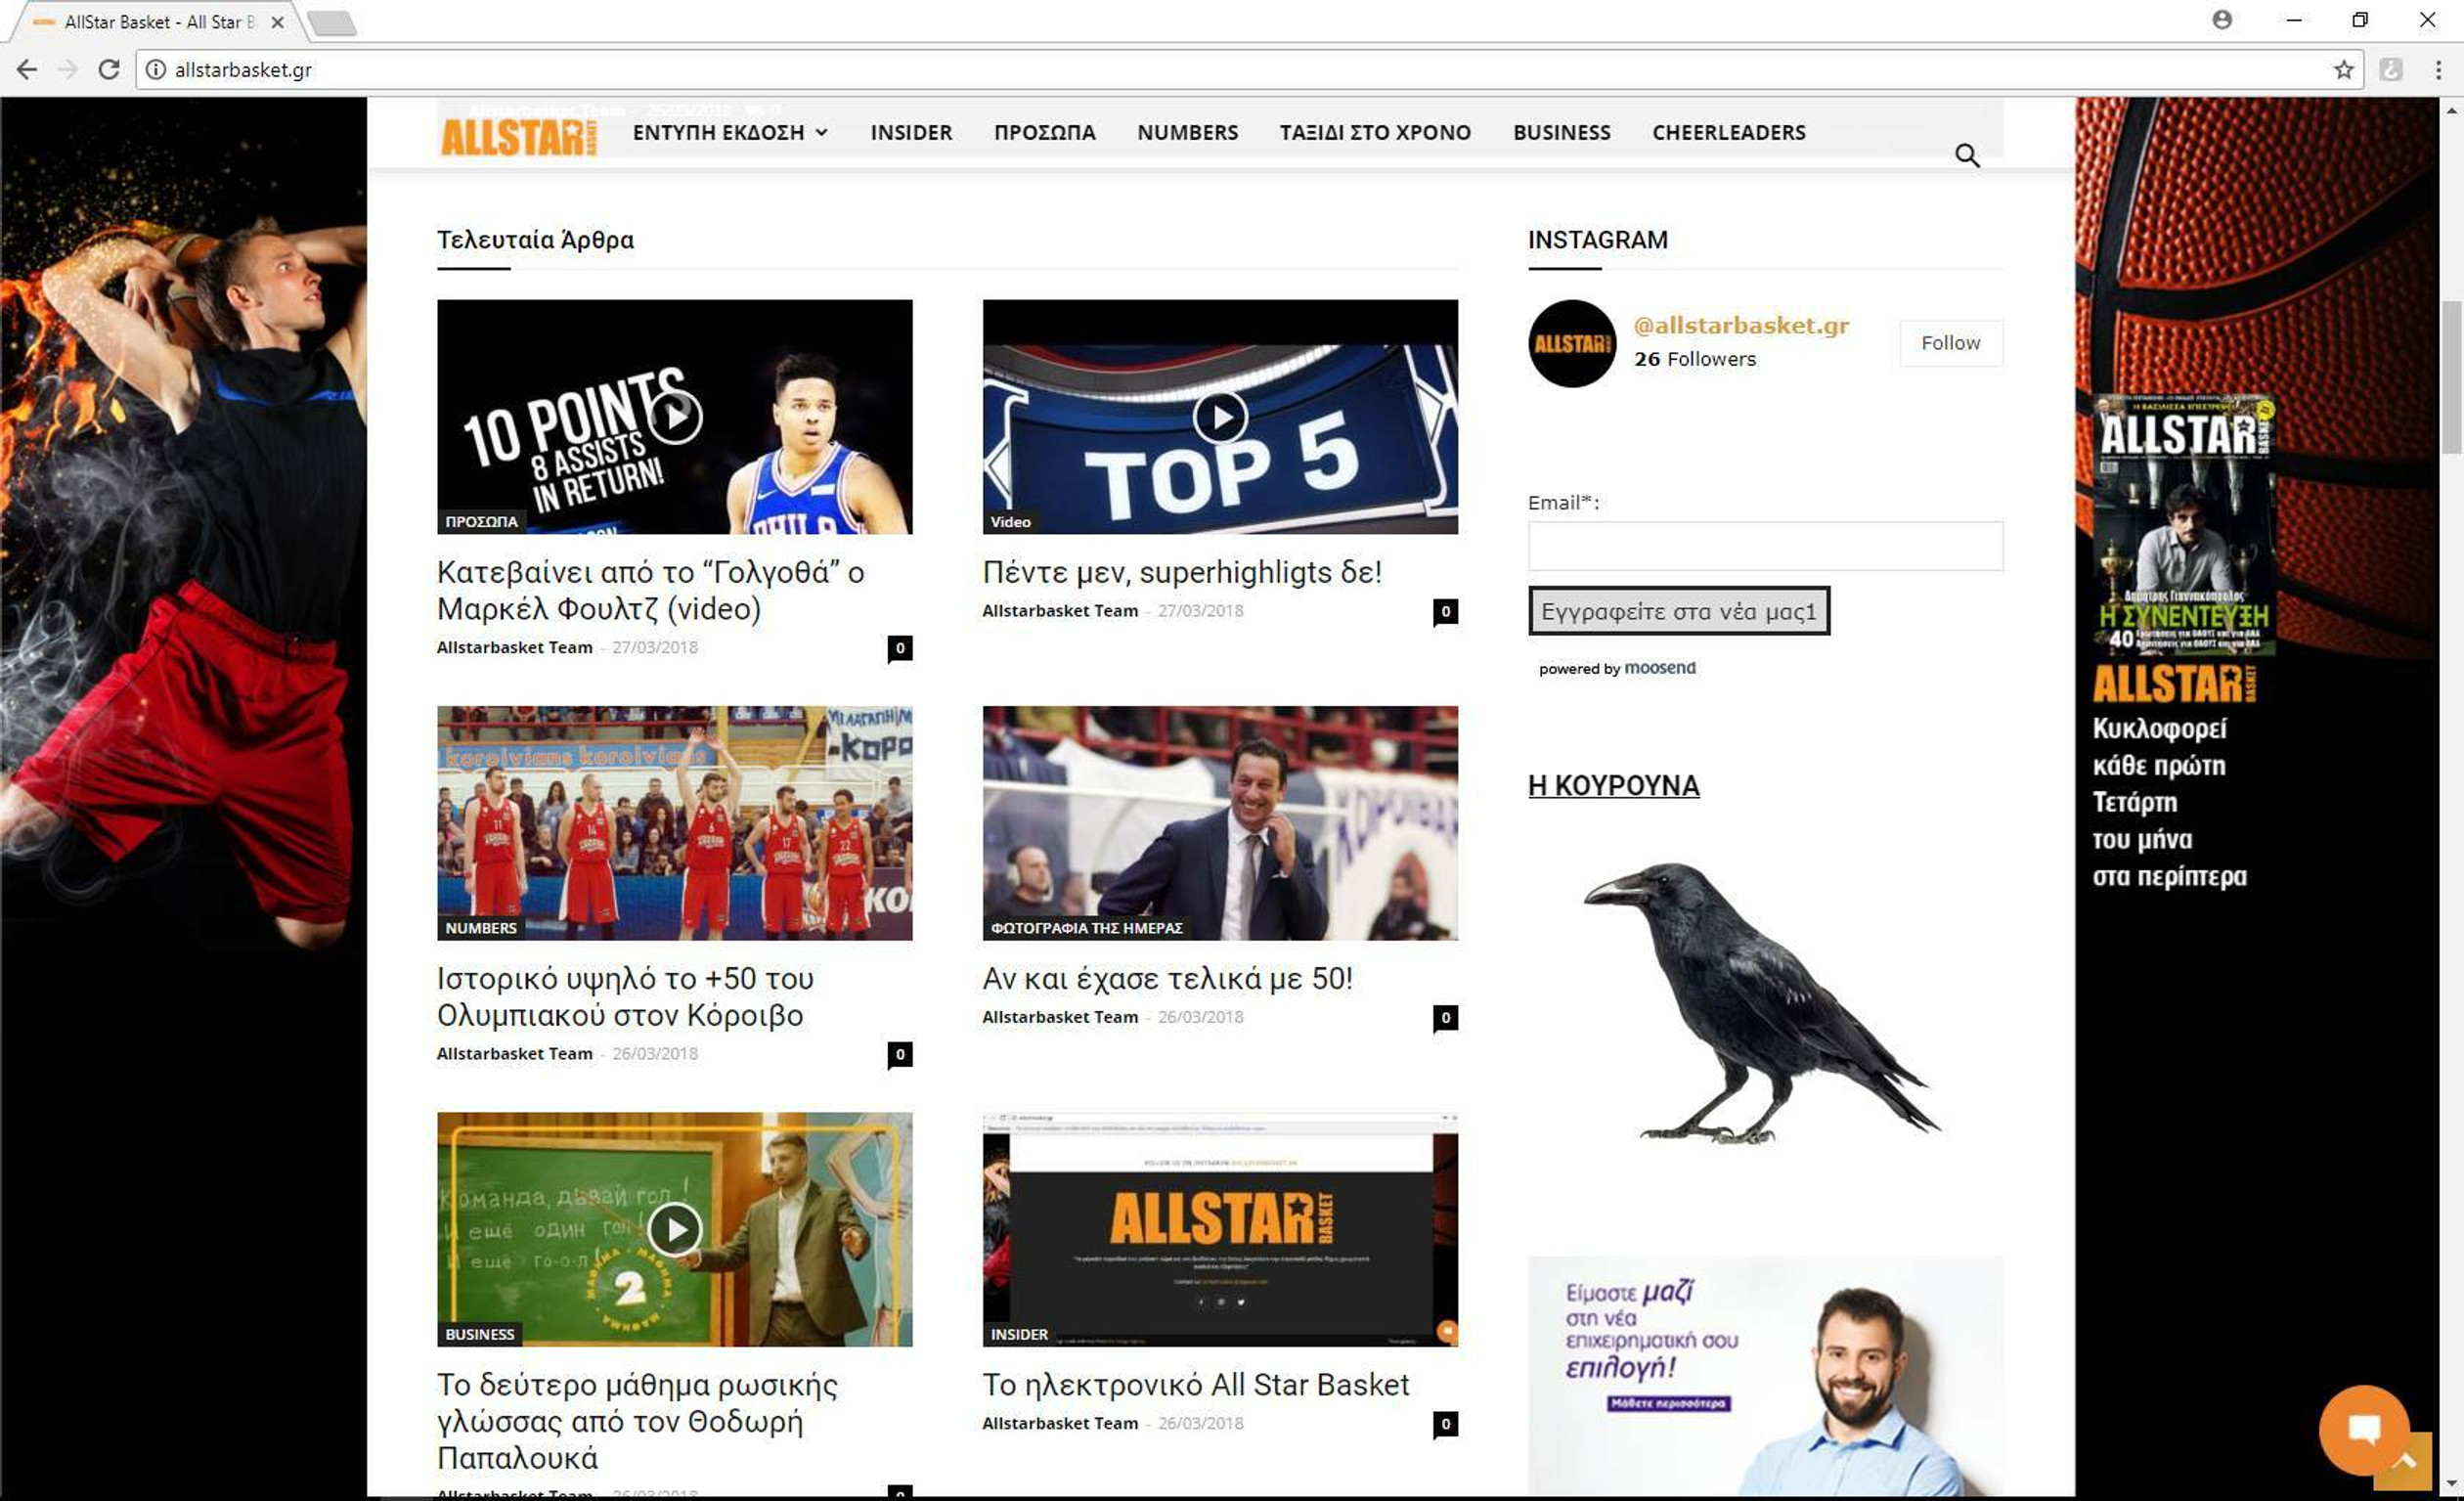Click the ALLSTAR magazine cover ad
This screenshot has width=2464, height=1501.
tap(2183, 525)
